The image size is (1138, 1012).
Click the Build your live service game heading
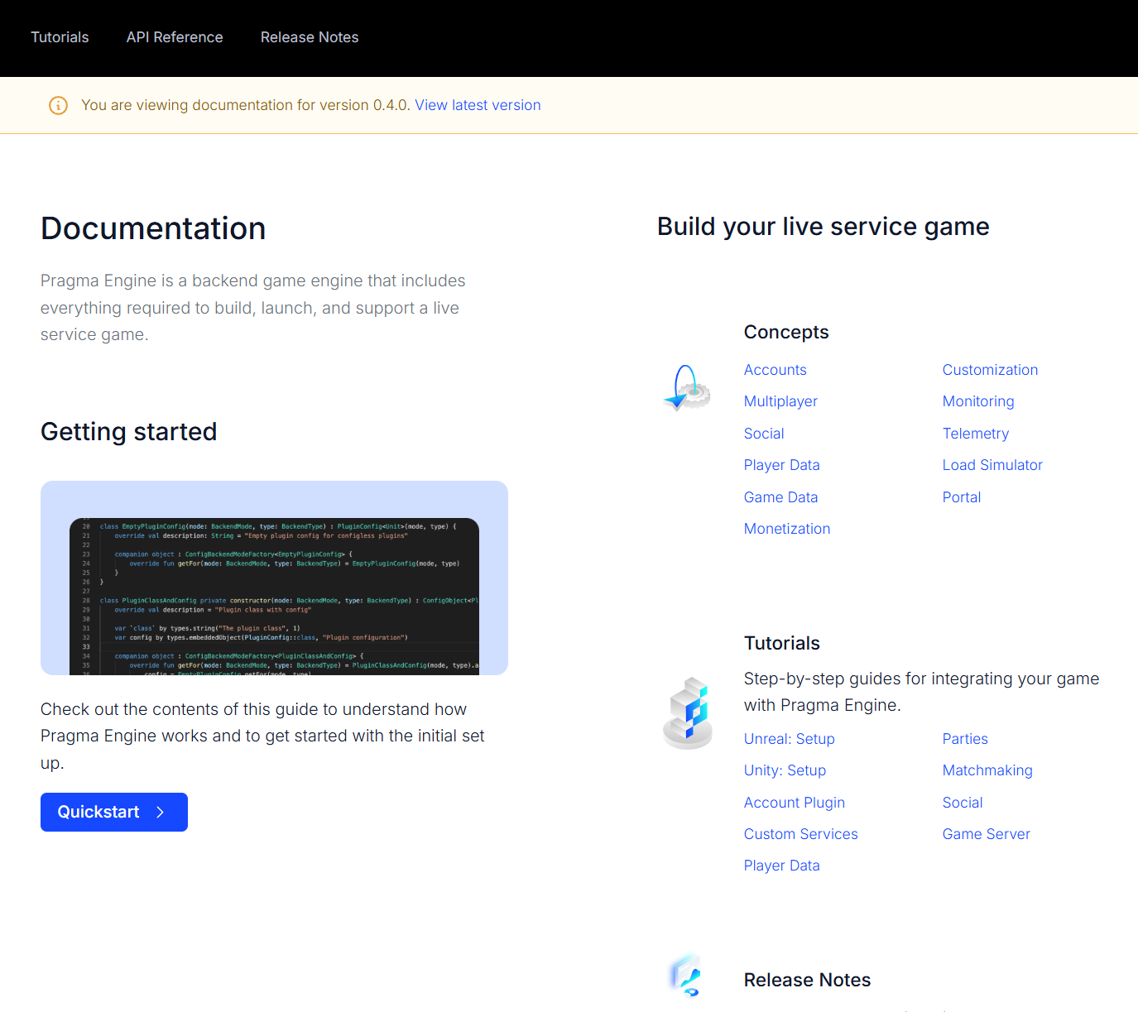pyautogui.click(x=823, y=227)
